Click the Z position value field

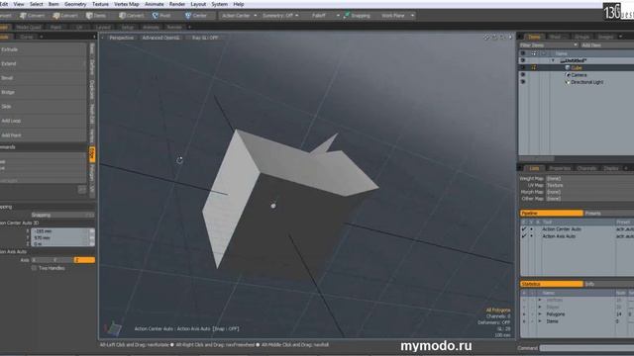[x=60, y=244]
